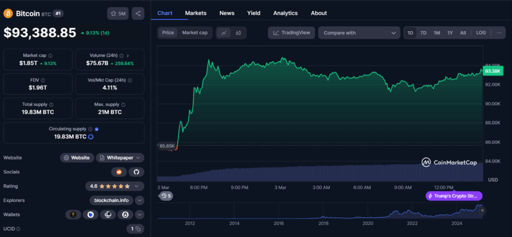Open the fourth wallet lock icon

[x=125, y=214]
